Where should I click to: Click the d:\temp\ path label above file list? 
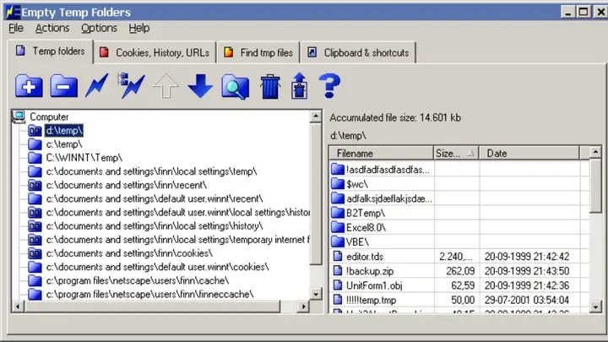tap(348, 136)
